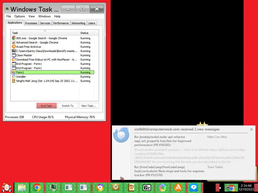Click the Installer task's pentagon icon
This screenshot has width=258, height=193.
pos(14,76)
